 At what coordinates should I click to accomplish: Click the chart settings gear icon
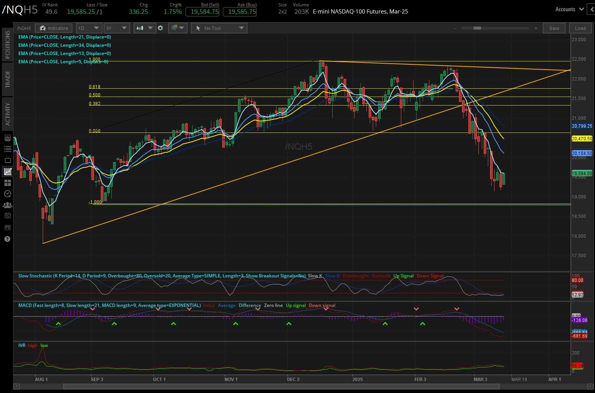(160, 28)
